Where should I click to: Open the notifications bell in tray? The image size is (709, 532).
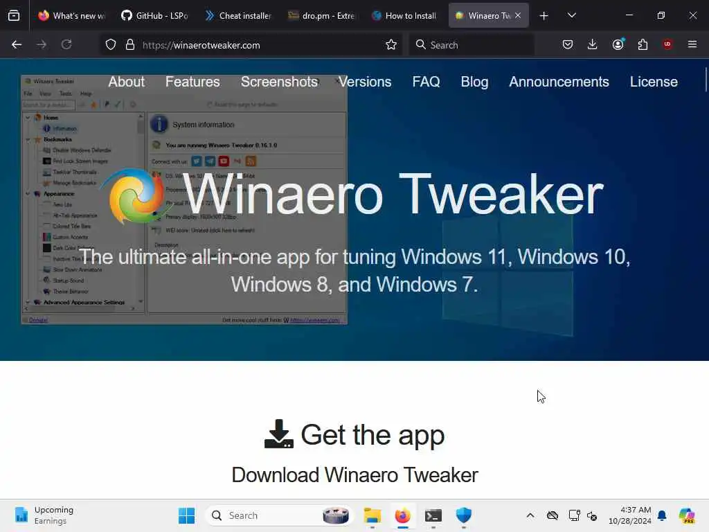click(662, 515)
